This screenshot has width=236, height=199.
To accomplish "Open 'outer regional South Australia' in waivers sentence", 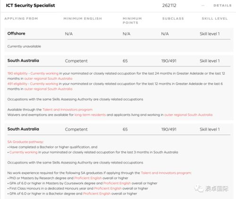I will coord(188,115).
